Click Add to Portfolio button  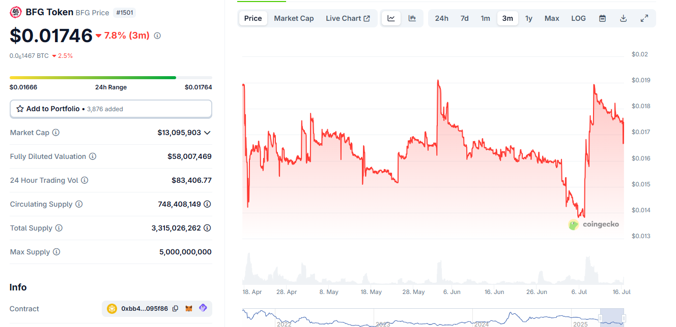click(111, 109)
